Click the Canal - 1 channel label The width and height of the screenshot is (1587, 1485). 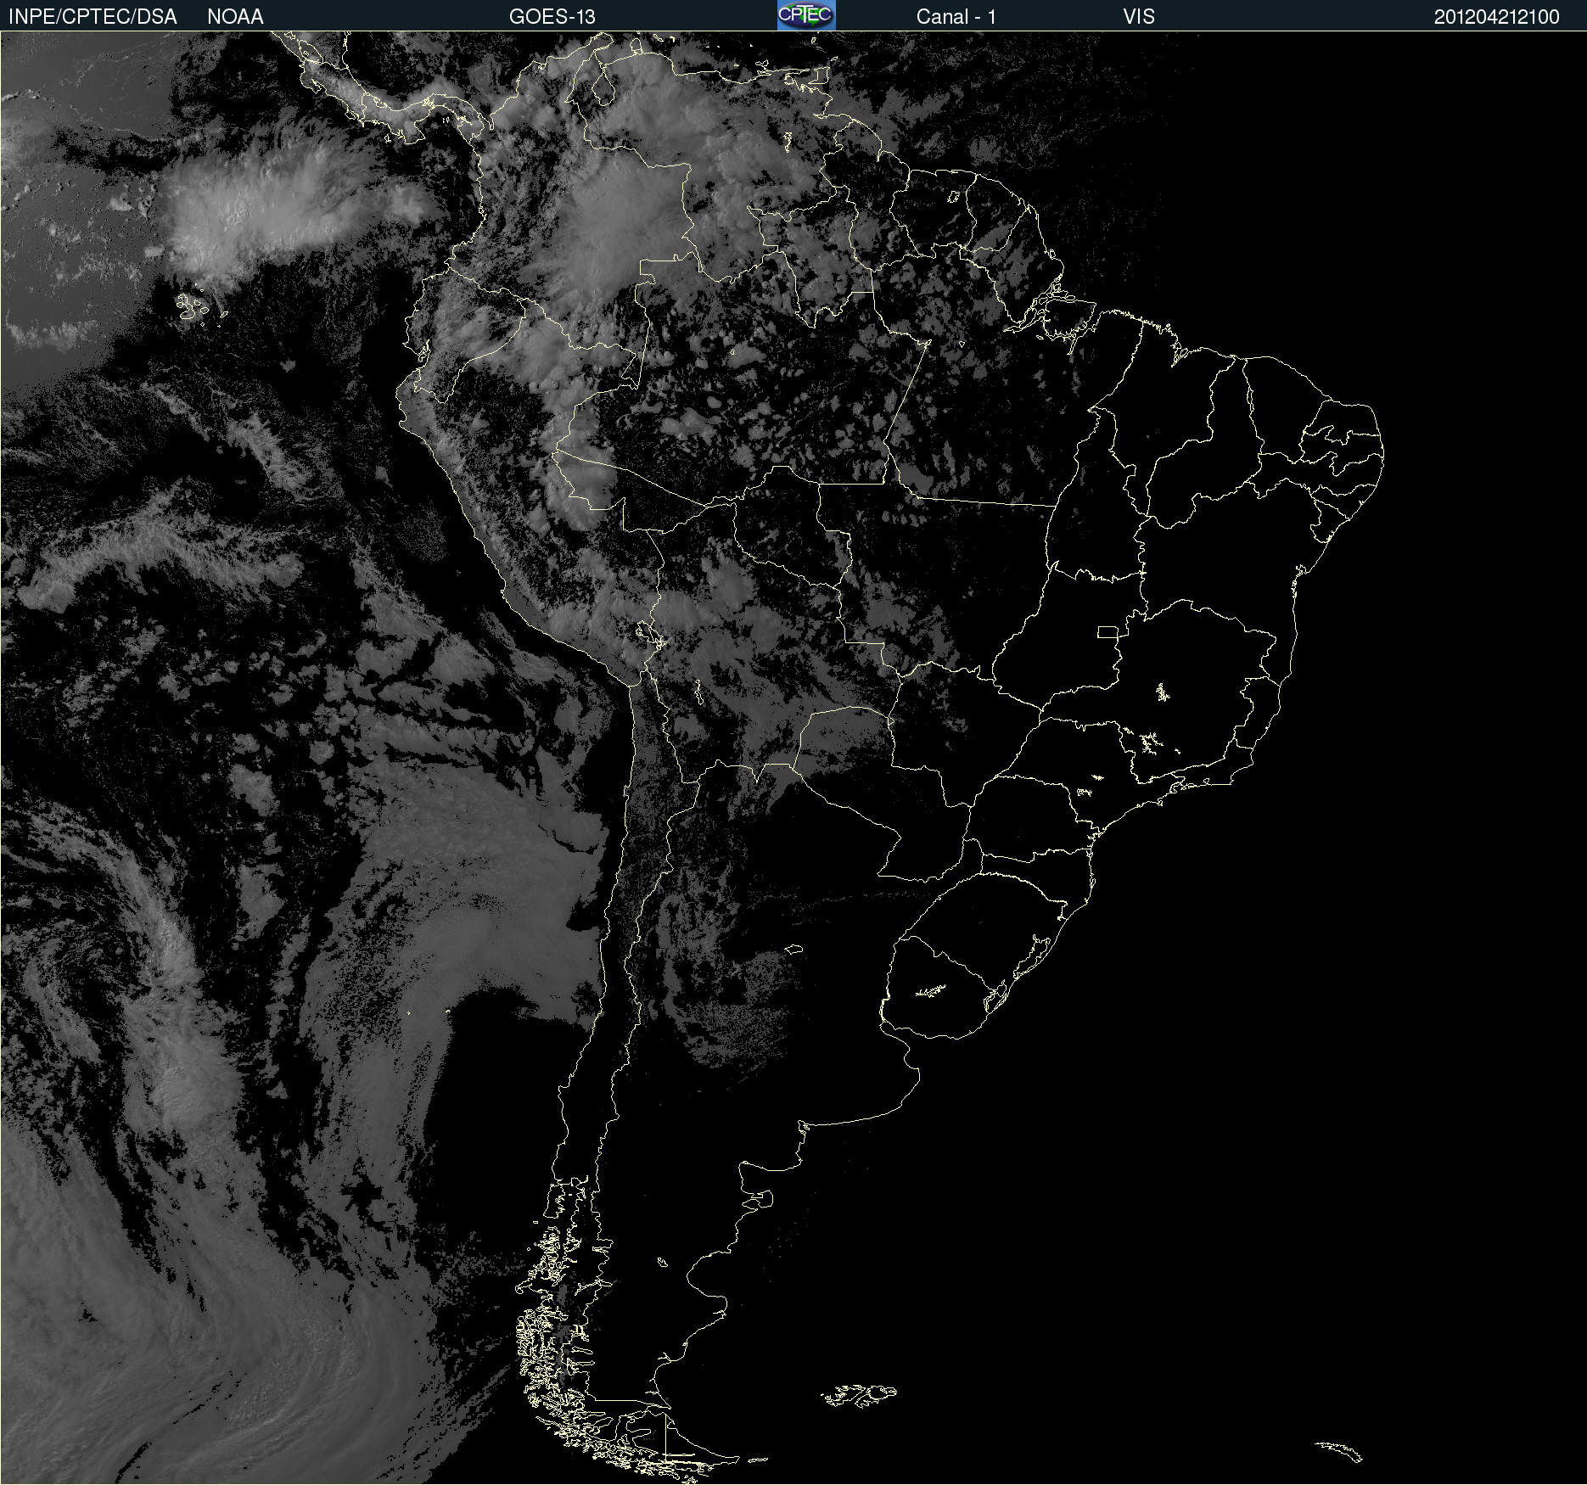956,16
